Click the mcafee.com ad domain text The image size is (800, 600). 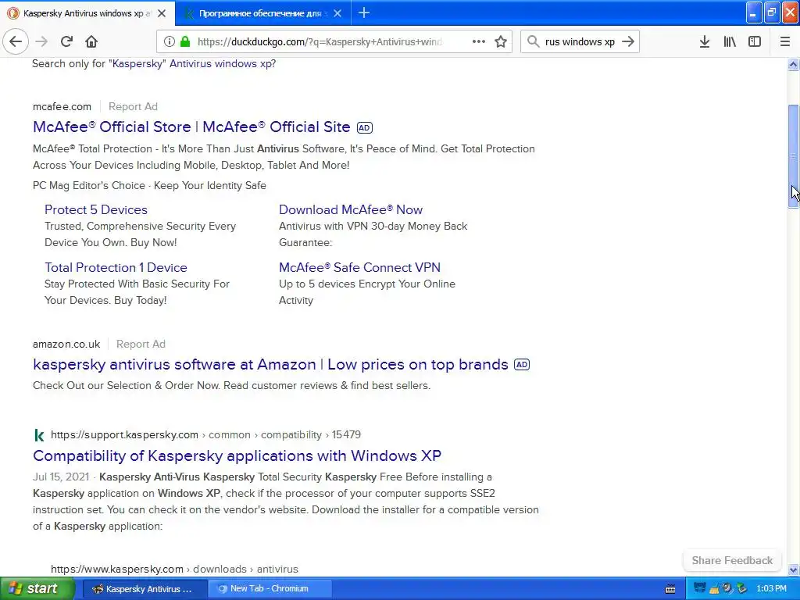(x=62, y=106)
